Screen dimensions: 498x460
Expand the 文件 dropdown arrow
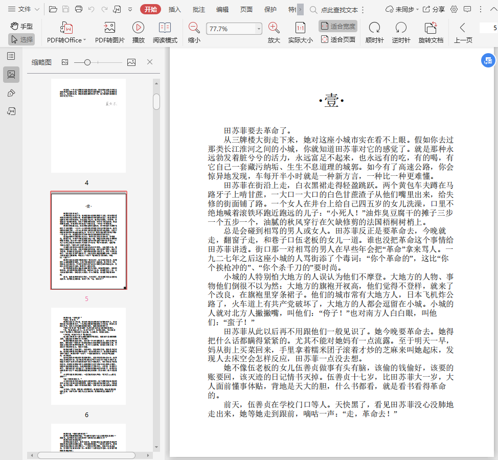(37, 10)
